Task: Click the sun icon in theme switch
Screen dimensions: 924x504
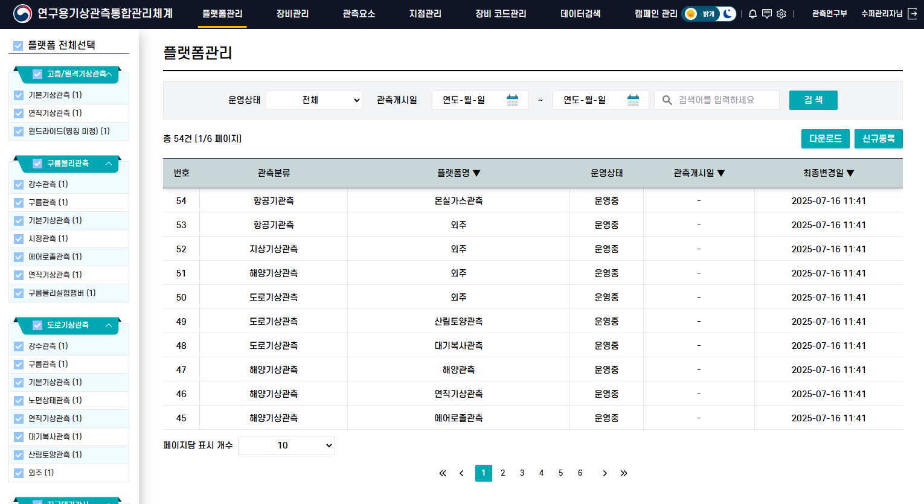Action: click(x=691, y=14)
